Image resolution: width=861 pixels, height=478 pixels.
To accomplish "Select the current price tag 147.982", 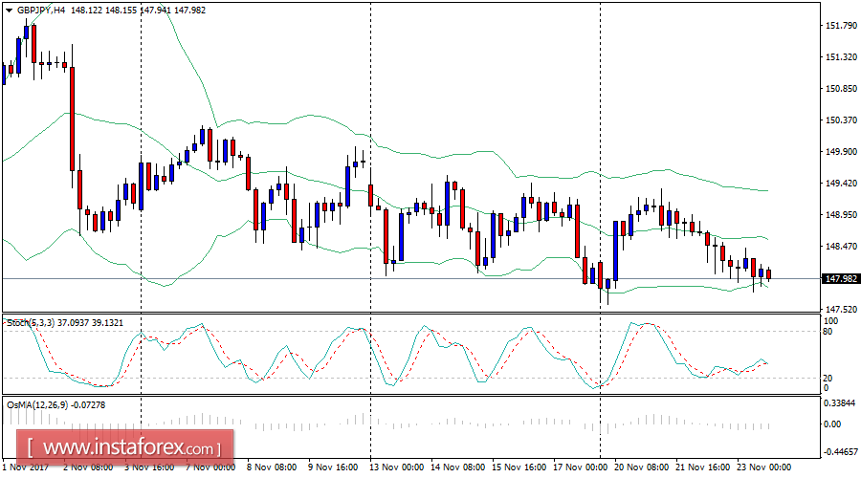I will point(841,279).
